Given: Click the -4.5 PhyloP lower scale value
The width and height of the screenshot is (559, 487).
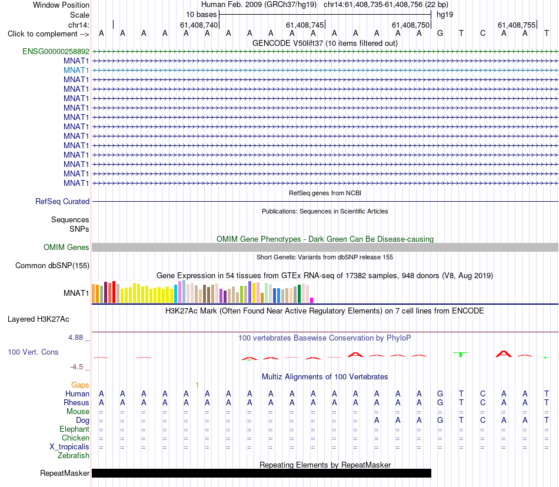Looking at the screenshot, I should (76, 367).
